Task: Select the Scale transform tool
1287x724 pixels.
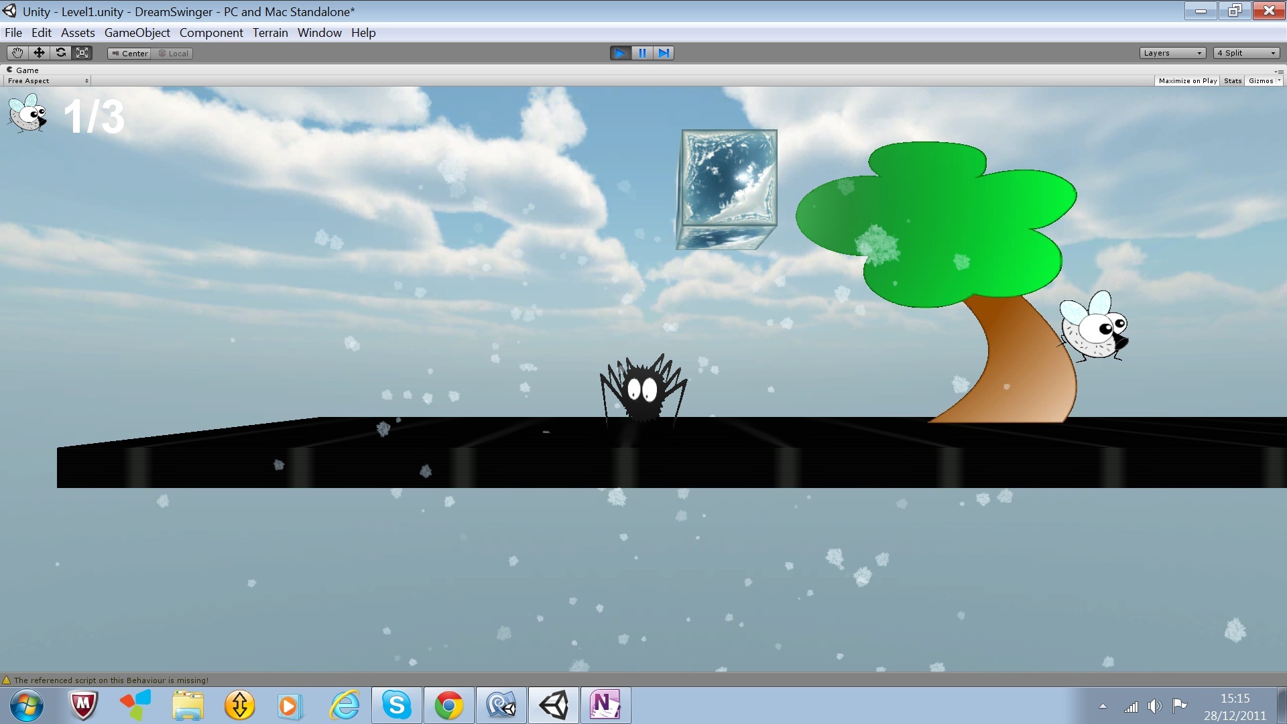Action: pos(82,53)
